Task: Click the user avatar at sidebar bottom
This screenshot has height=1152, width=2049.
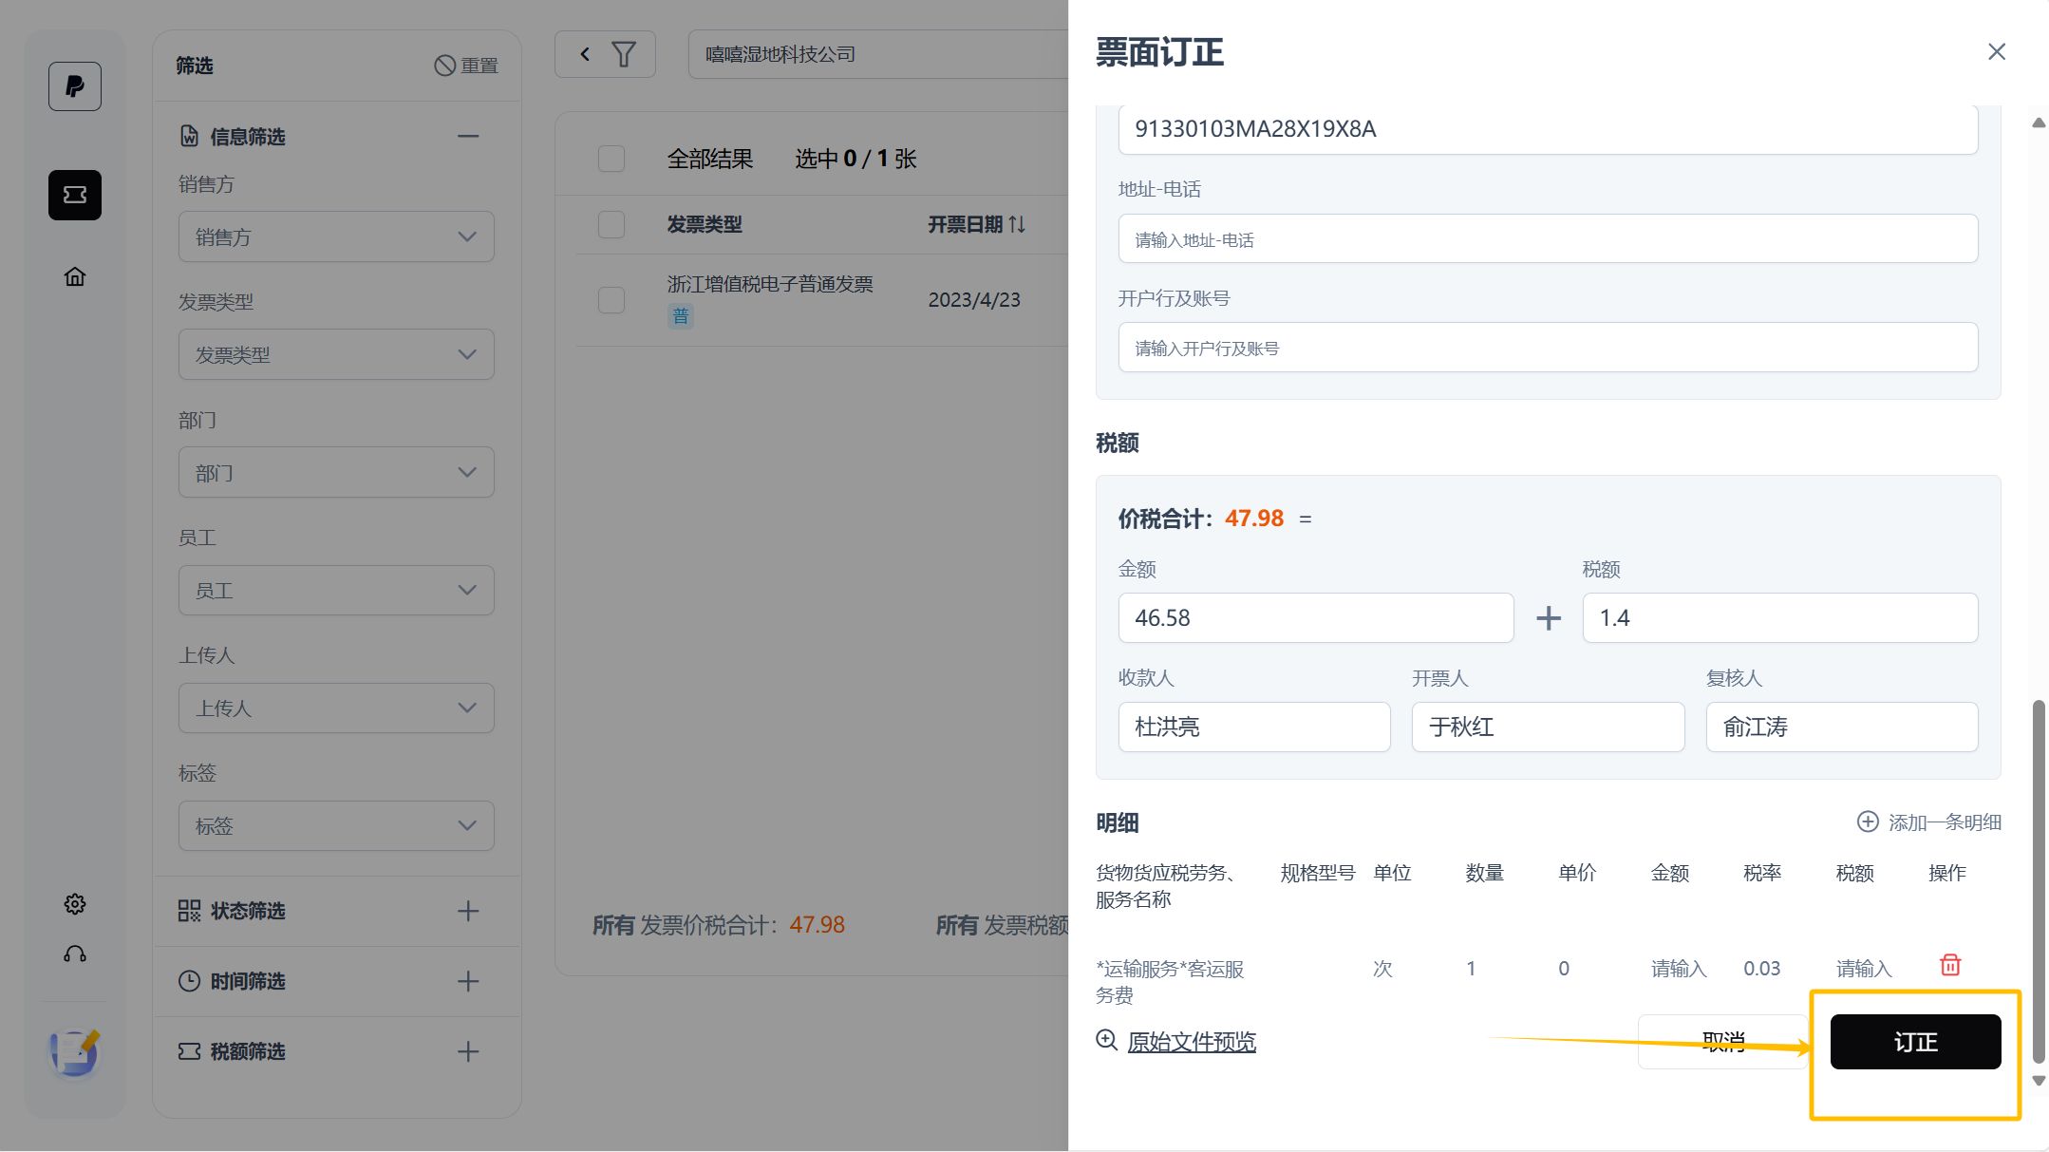Action: point(75,1053)
